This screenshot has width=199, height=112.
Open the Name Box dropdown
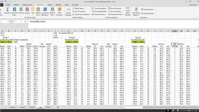pos(8,21)
